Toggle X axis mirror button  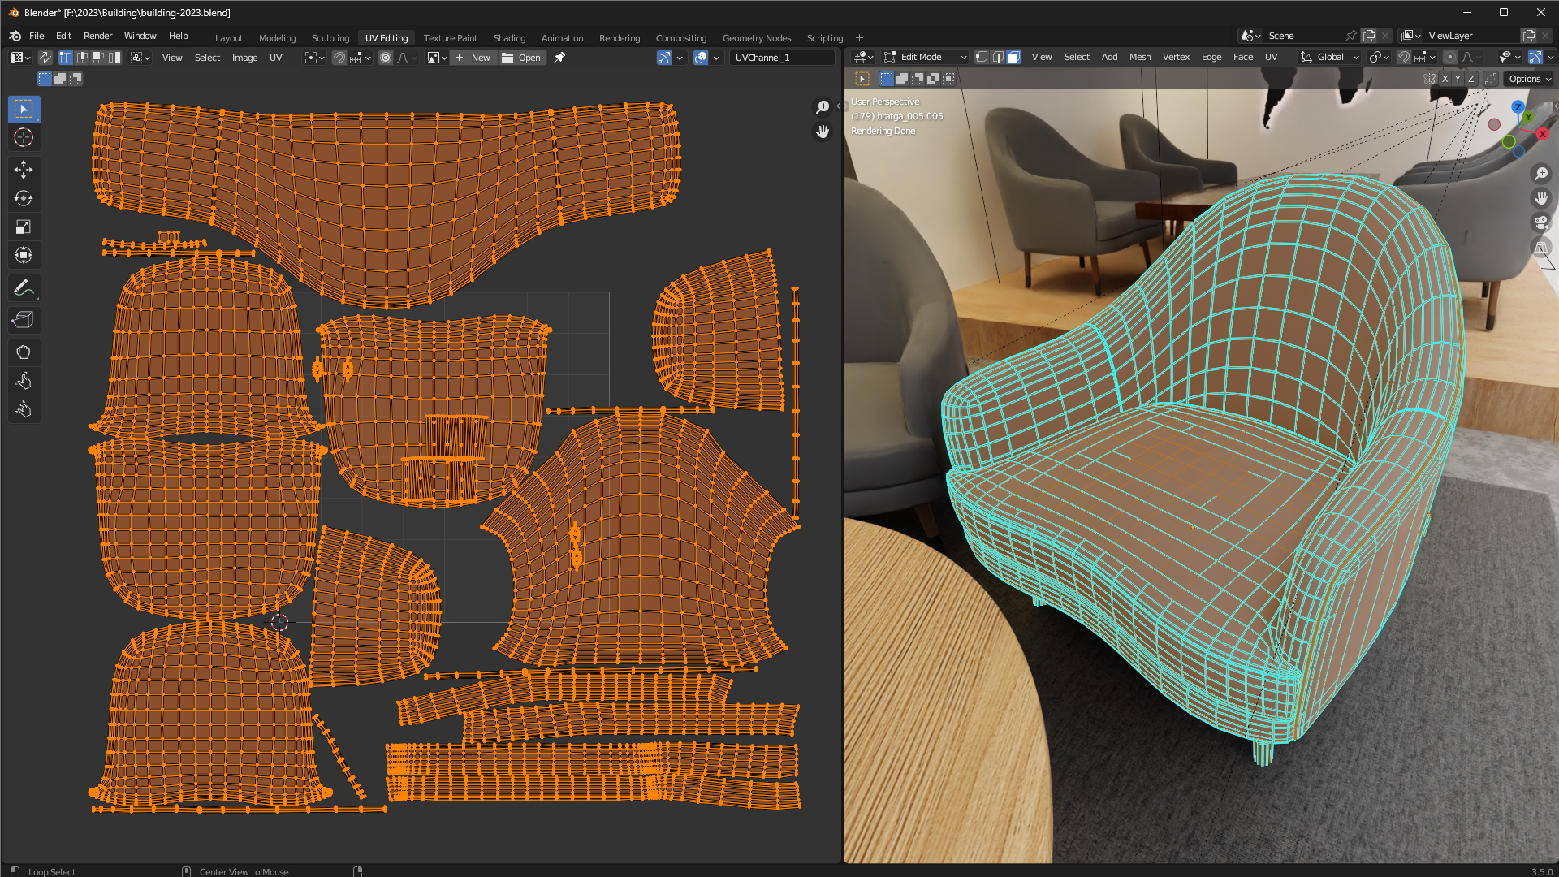coord(1445,79)
